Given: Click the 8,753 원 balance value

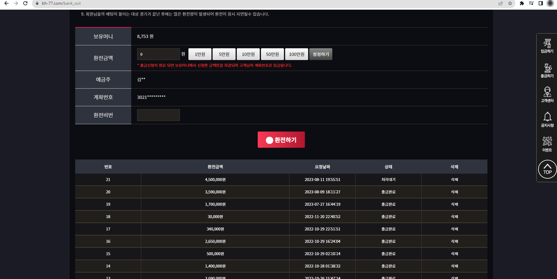Looking at the screenshot, I should click(145, 36).
